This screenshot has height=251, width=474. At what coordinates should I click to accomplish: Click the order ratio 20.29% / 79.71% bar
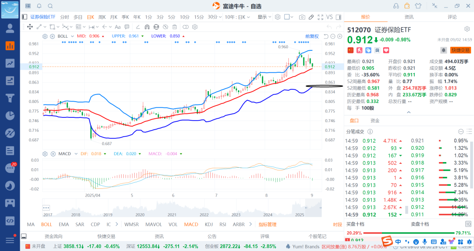pyautogui.click(x=409, y=233)
